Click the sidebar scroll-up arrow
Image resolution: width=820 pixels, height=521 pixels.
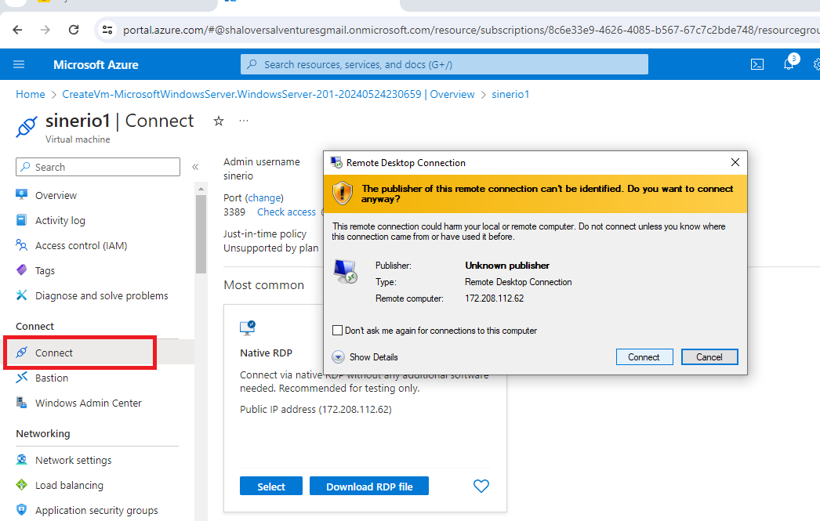(201, 189)
